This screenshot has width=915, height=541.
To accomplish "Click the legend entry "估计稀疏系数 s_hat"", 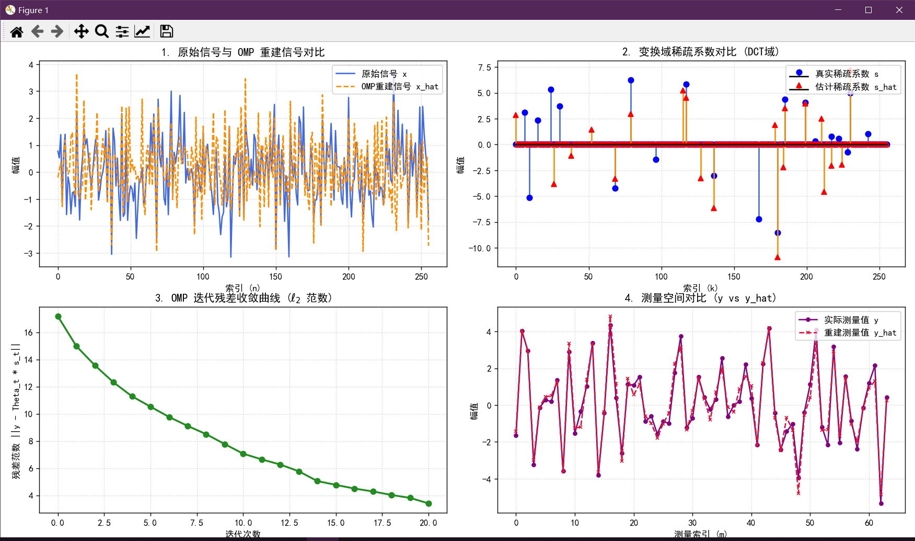I will pos(856,87).
